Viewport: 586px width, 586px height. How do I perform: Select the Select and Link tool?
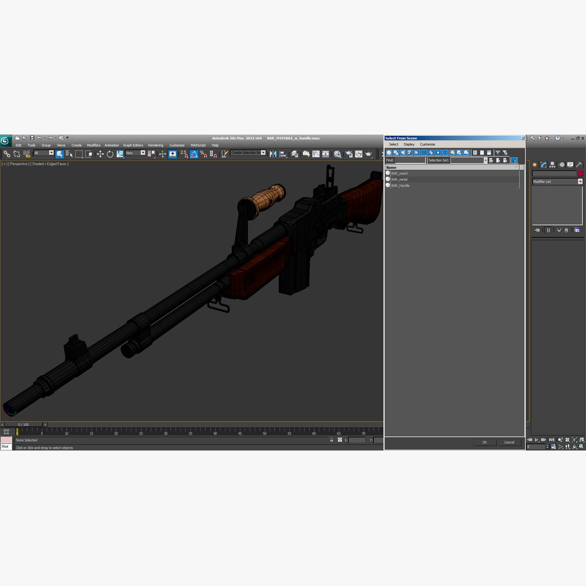pos(7,154)
